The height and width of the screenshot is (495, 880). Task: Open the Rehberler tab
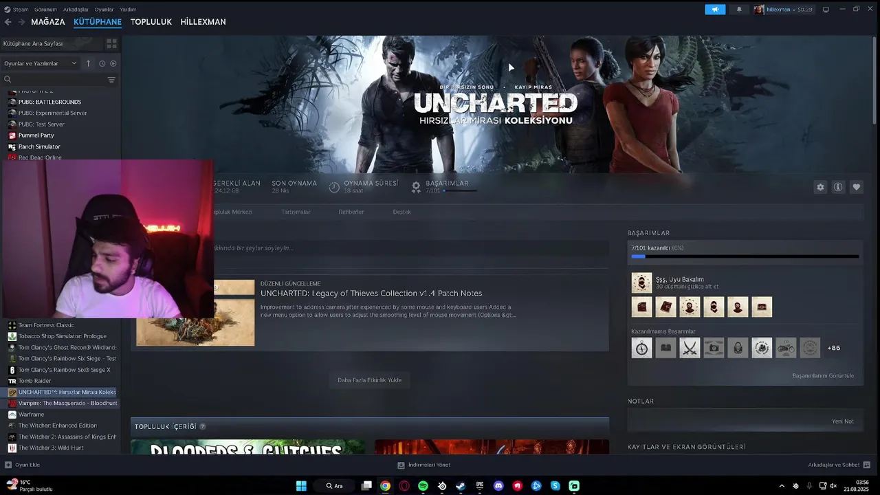click(351, 212)
